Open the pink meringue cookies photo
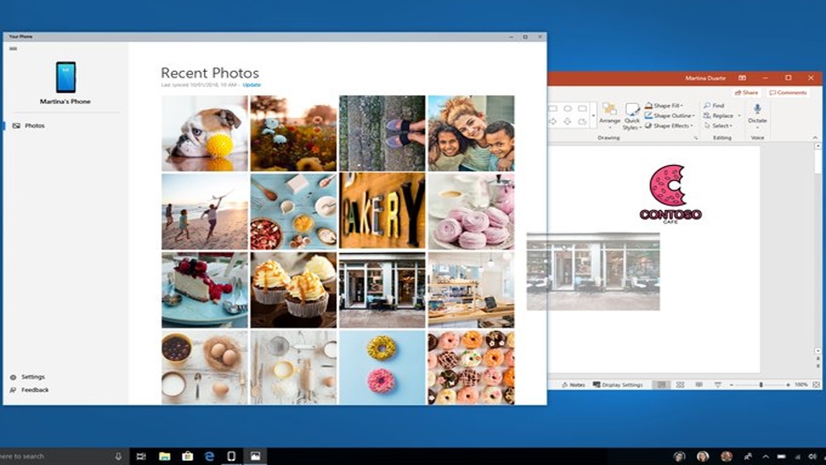Image resolution: width=826 pixels, height=465 pixels. click(x=471, y=211)
